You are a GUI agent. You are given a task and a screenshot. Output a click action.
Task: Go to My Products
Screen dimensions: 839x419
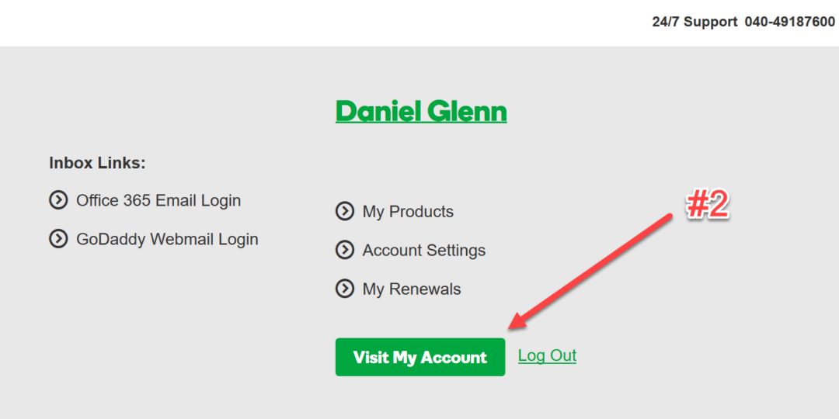click(408, 212)
